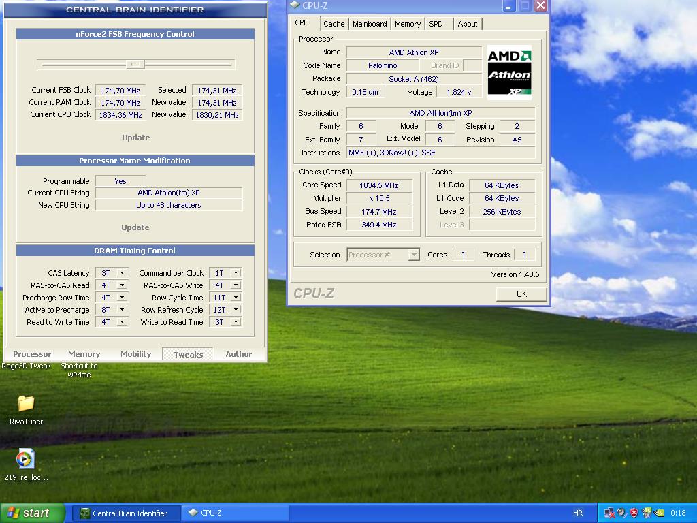Click the Current CPU String AMD Athlon(tm) XP
The height and width of the screenshot is (523, 697).
click(x=169, y=193)
